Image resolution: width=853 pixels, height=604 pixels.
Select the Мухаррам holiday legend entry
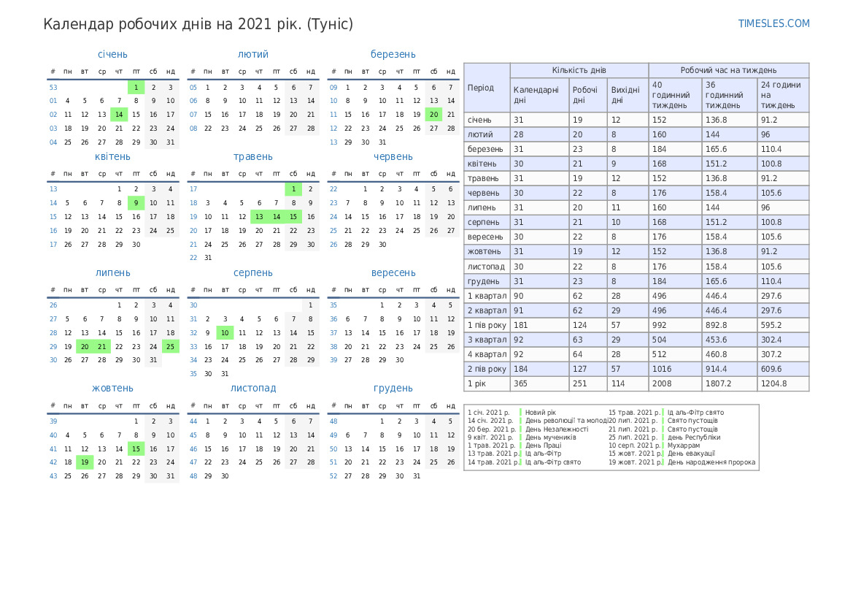point(683,446)
